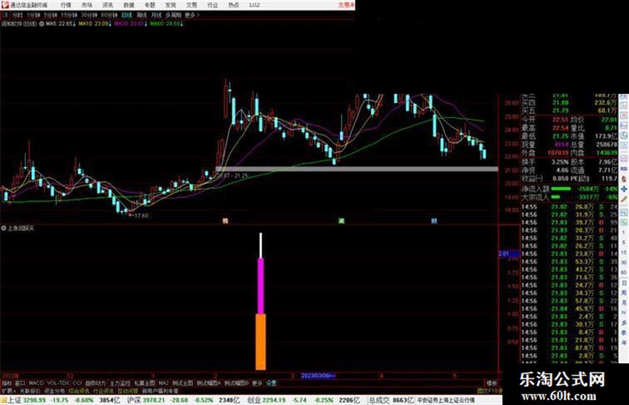
Task: Open the 发现 menu
Action: coord(170,5)
